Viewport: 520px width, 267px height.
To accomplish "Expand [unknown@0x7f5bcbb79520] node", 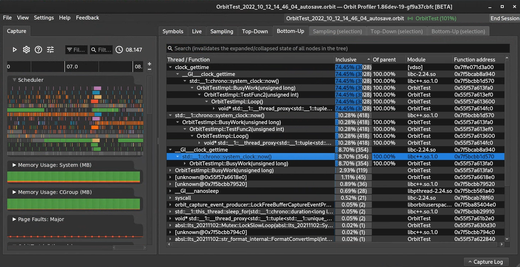I will (170, 184).
